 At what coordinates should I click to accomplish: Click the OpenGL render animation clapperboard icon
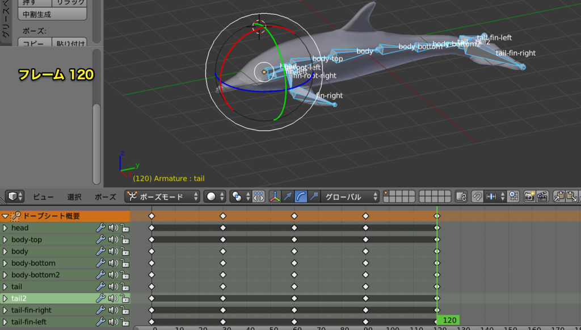tap(542, 197)
